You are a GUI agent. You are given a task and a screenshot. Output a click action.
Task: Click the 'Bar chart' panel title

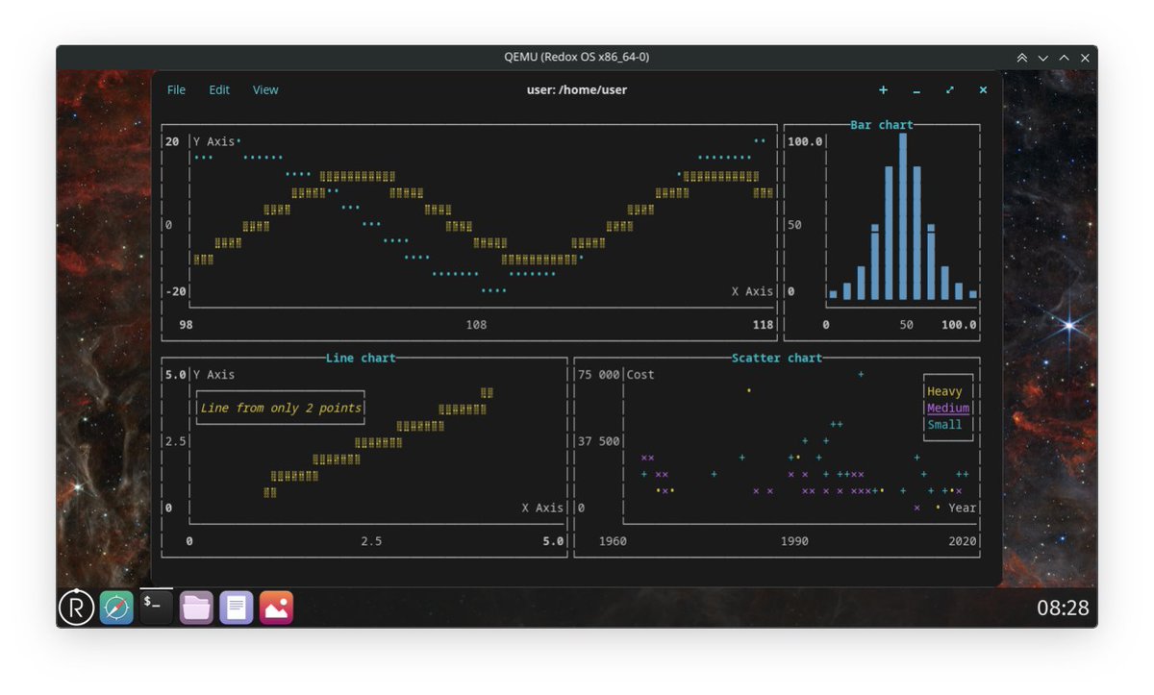click(882, 125)
